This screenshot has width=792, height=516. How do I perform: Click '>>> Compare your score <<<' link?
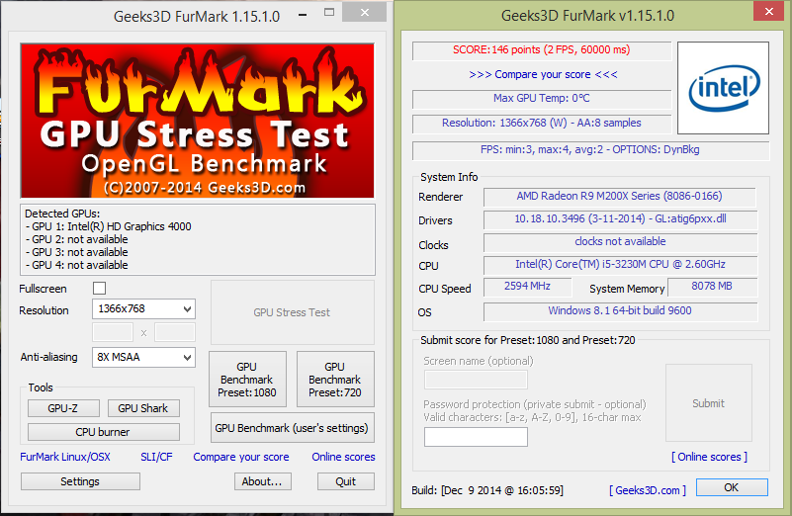(x=543, y=75)
